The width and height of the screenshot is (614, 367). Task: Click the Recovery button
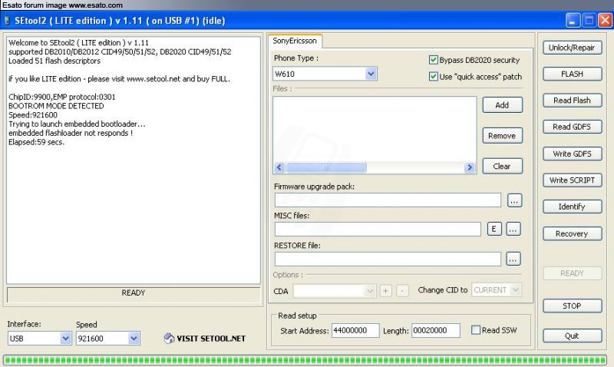pyautogui.click(x=572, y=233)
